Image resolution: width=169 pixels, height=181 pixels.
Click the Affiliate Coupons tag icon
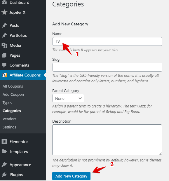(x=4, y=75)
